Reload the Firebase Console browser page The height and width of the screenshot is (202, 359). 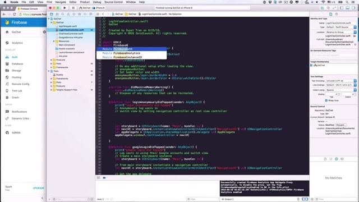click(x=14, y=14)
